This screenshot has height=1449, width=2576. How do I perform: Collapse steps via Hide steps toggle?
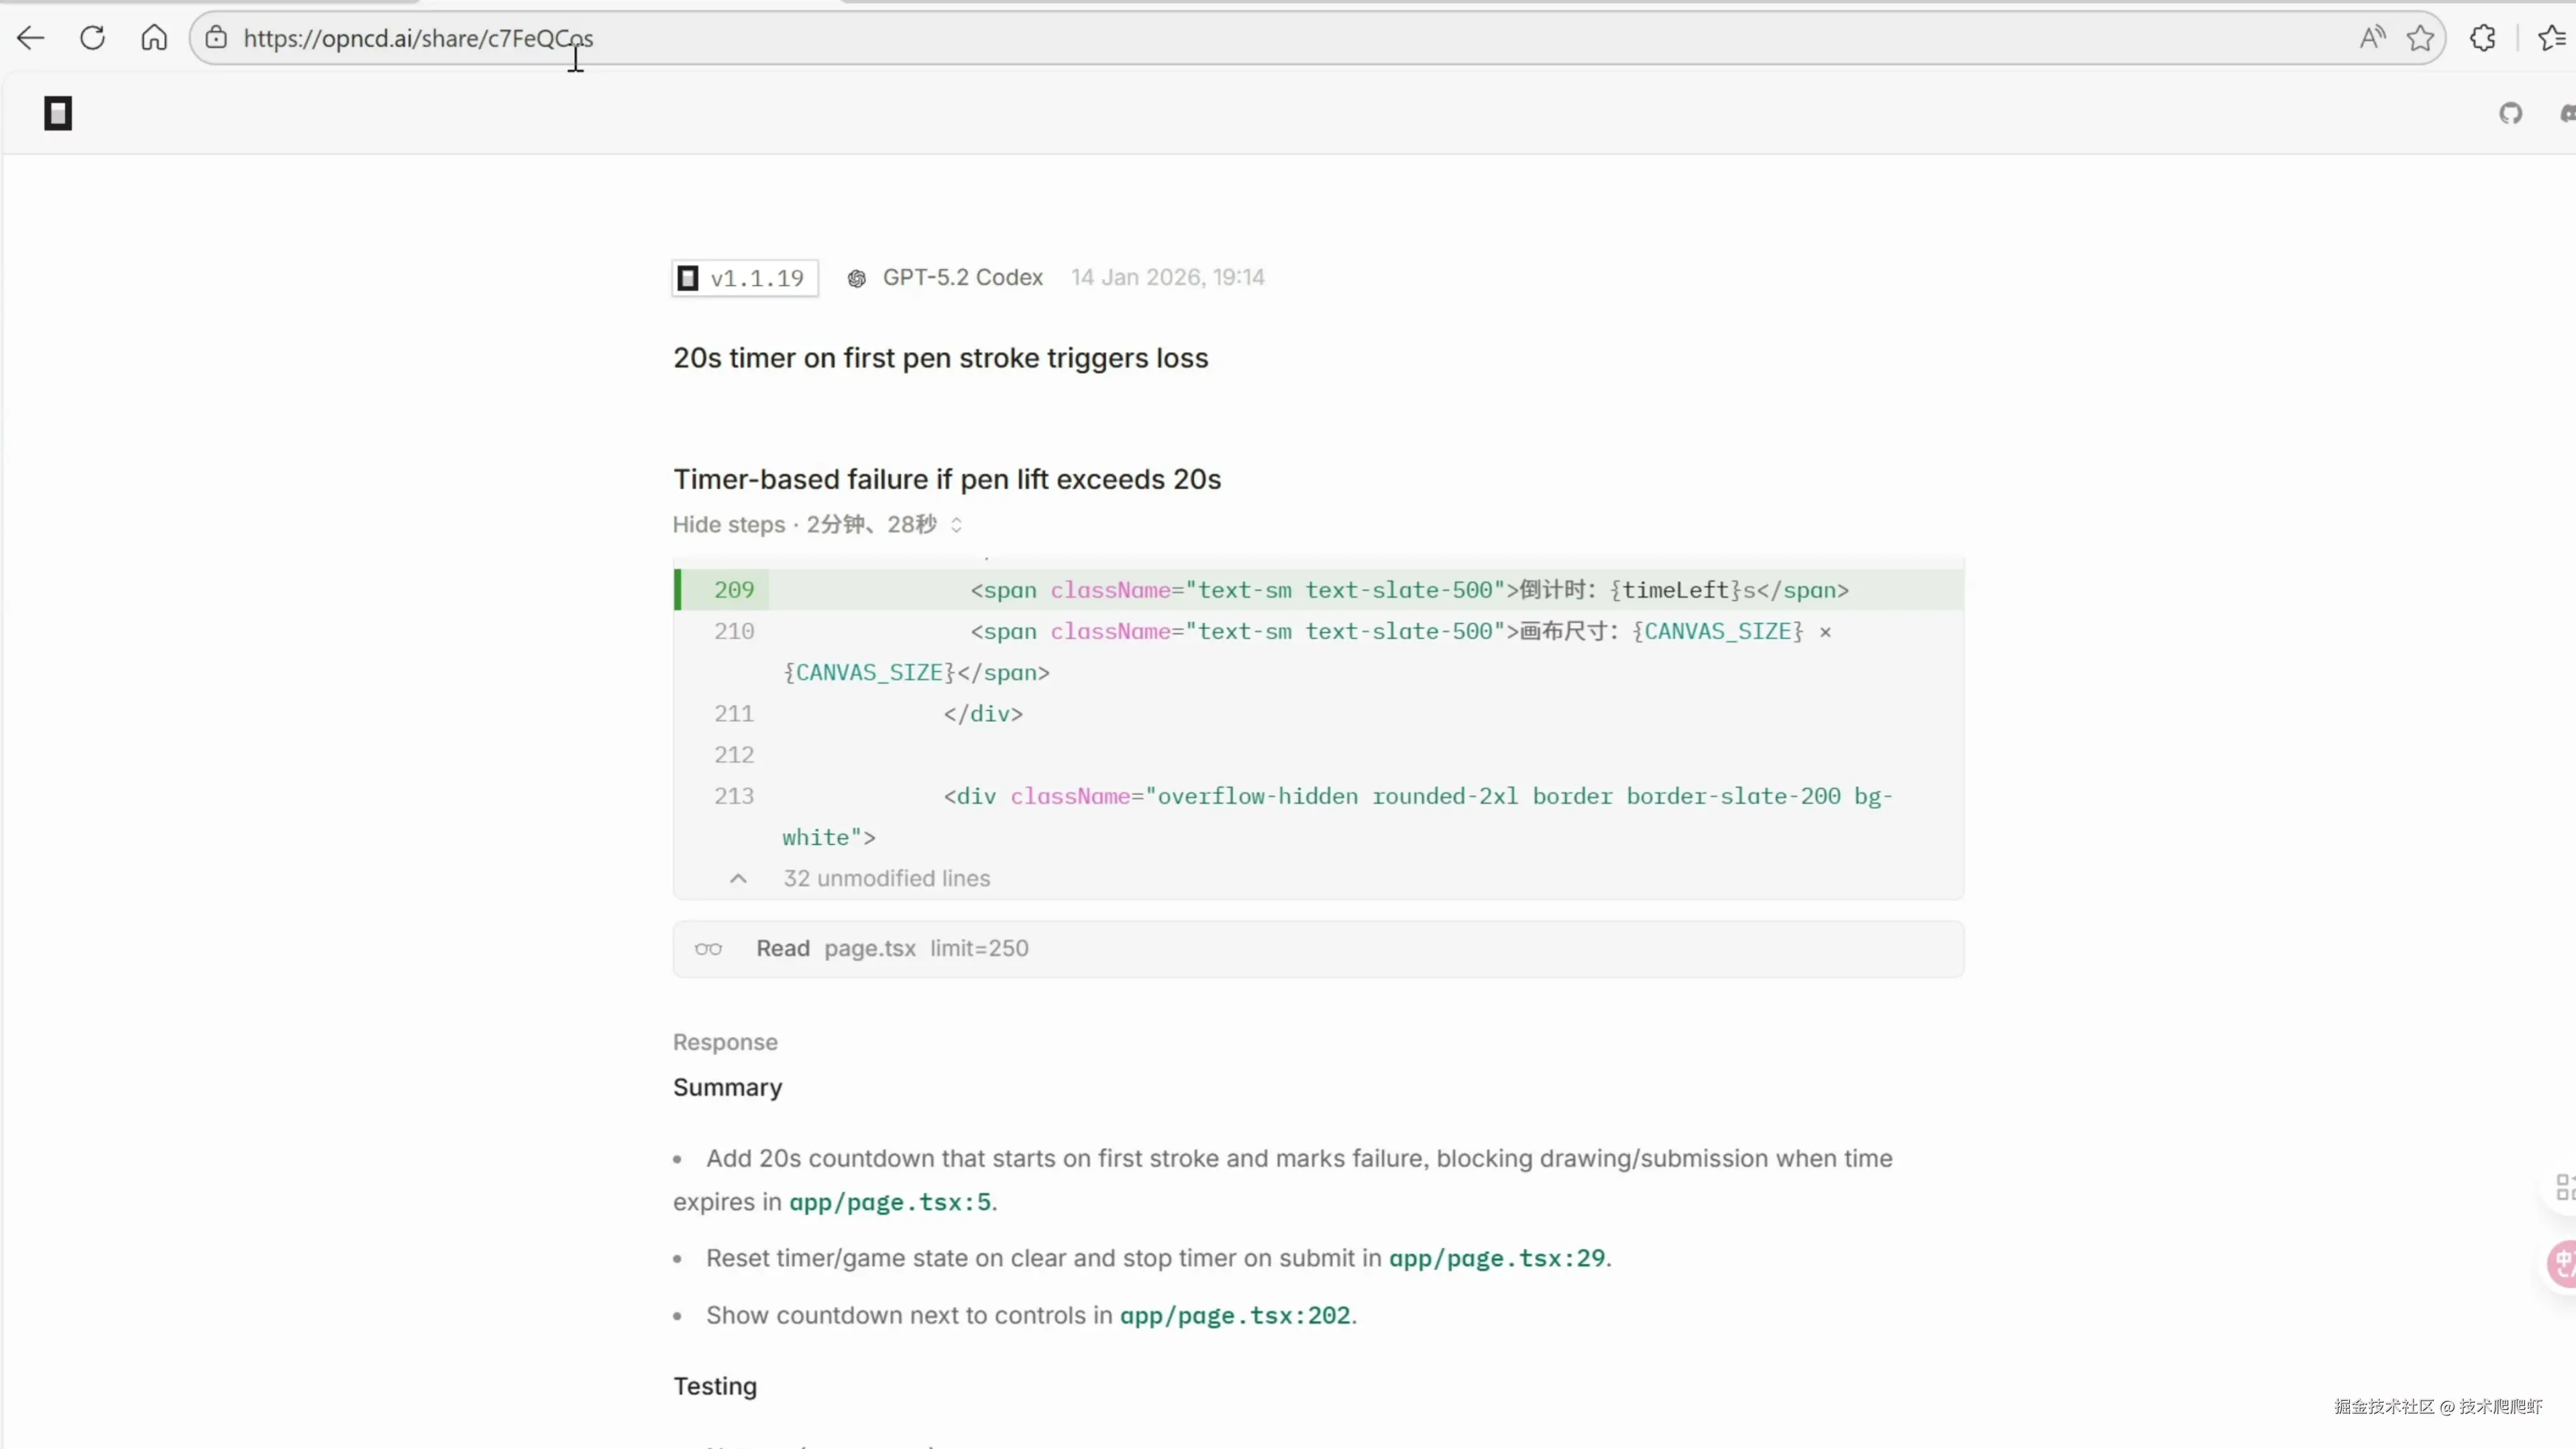pos(728,525)
